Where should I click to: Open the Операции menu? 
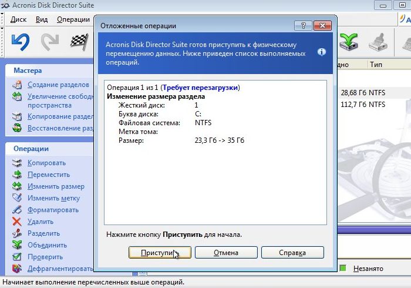(x=73, y=19)
